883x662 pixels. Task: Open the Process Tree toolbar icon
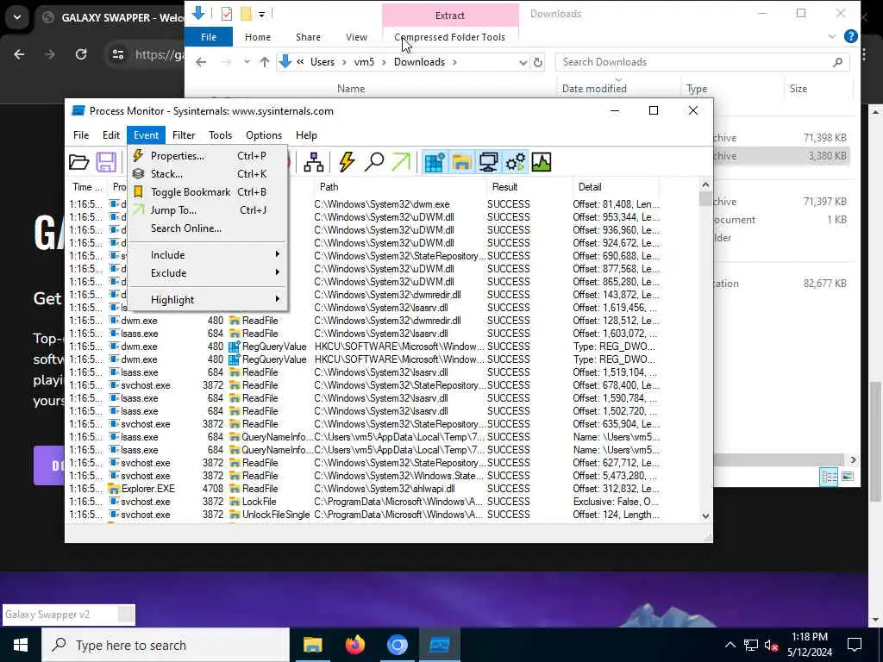tap(313, 162)
